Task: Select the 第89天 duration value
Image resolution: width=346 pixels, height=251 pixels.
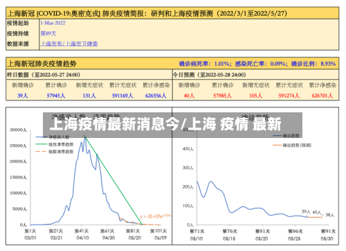Action: point(48,33)
